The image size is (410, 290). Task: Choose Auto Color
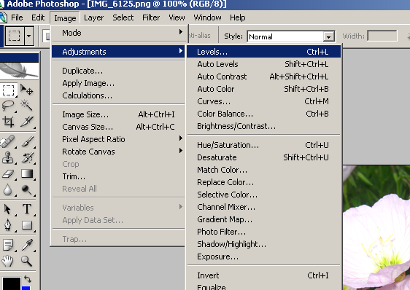(x=263, y=89)
